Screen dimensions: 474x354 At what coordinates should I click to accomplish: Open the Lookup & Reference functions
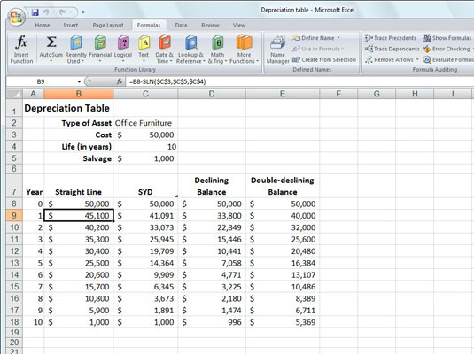coord(190,49)
